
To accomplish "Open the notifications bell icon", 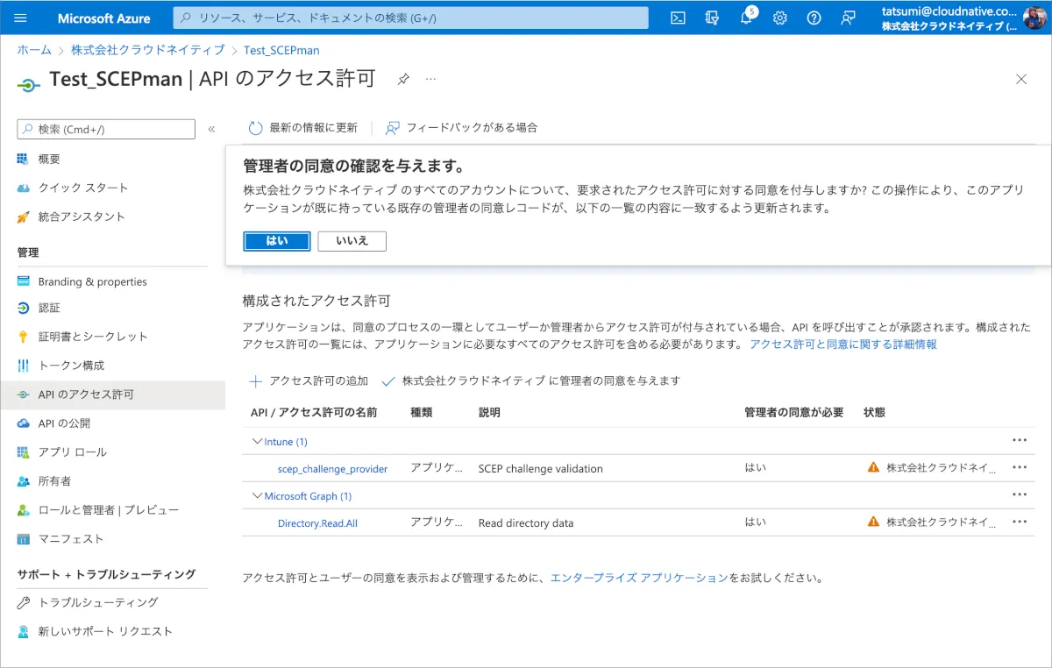I will tap(746, 18).
